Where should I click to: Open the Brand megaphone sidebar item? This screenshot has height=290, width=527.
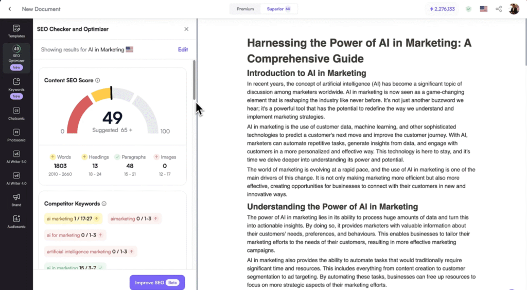(x=16, y=200)
